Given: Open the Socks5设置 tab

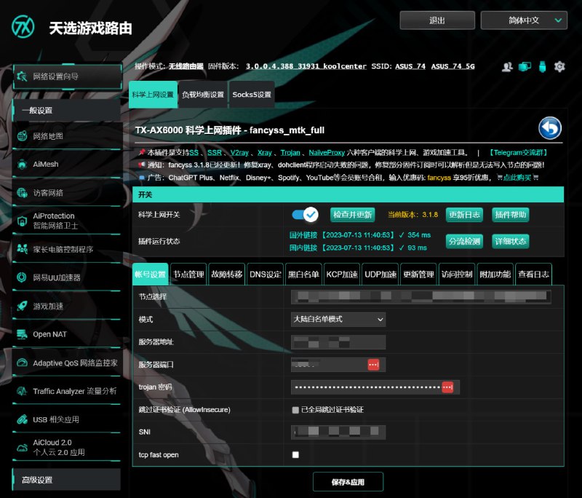Looking at the screenshot, I should 252,95.
